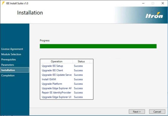Image resolution: width=168 pixels, height=116 pixels.
Task: Click Success status for Repair EE IdentityProvider
Action: pos(78,92)
